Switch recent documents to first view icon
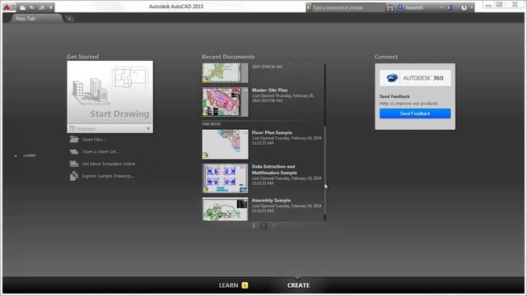 coord(254,226)
